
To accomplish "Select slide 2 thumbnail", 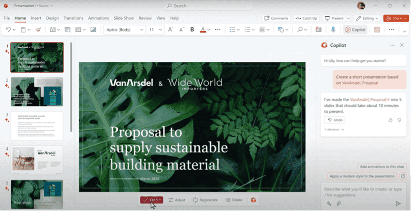I will pyautogui.click(x=37, y=92).
